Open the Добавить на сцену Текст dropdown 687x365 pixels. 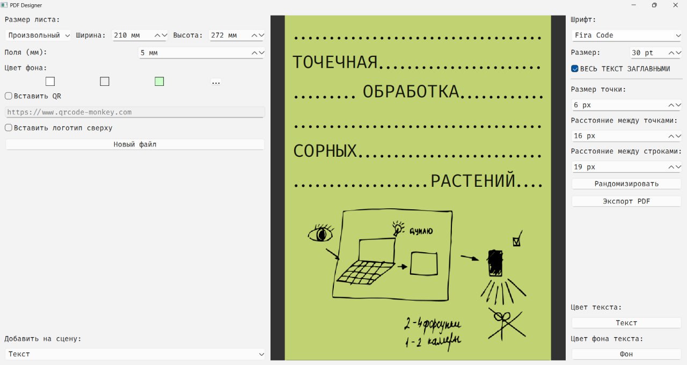(135, 354)
